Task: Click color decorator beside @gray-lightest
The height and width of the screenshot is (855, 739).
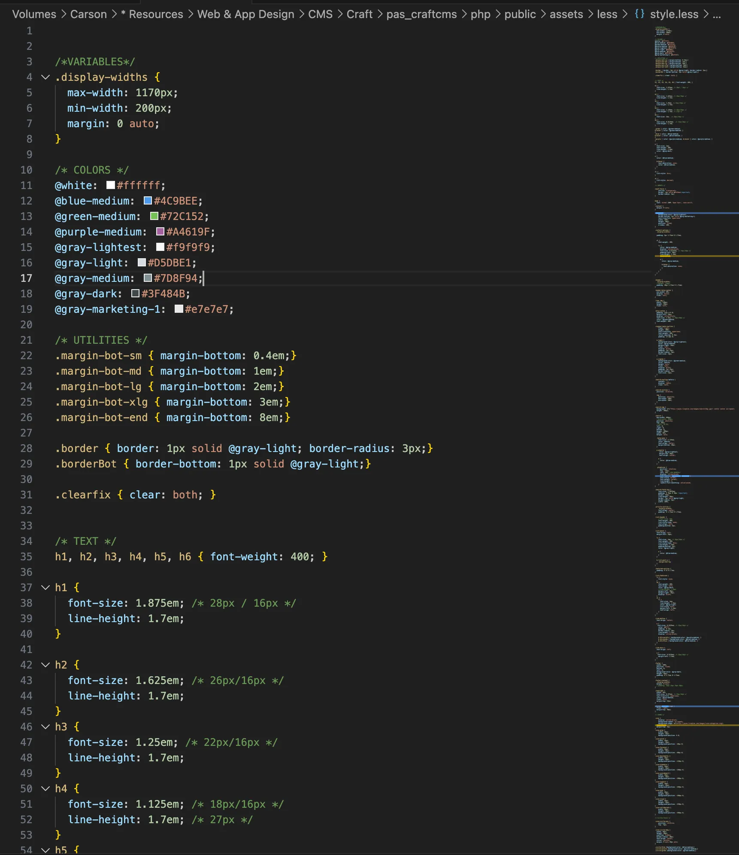Action: point(160,247)
